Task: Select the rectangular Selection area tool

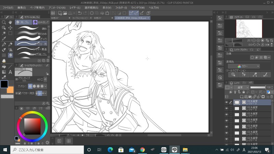Action: pos(10,33)
